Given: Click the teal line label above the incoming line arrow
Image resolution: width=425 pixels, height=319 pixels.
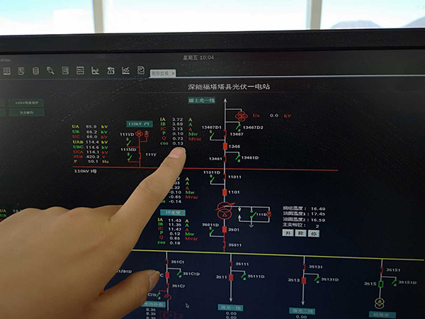Looking at the screenshot, I should coord(202,101).
